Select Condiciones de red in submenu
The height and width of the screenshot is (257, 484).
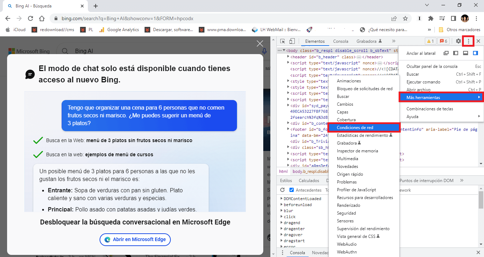(x=364, y=128)
